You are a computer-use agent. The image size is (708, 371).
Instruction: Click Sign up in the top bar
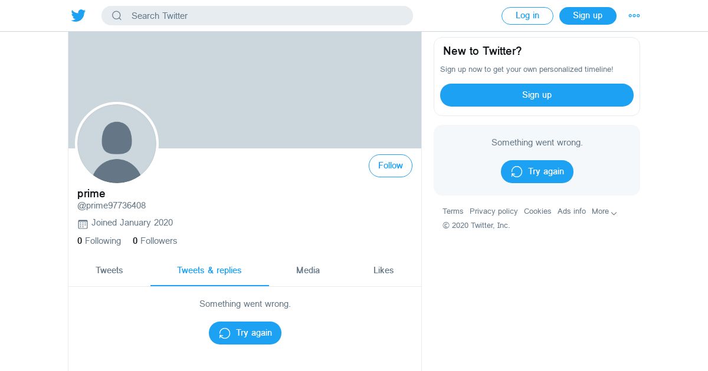click(x=588, y=16)
